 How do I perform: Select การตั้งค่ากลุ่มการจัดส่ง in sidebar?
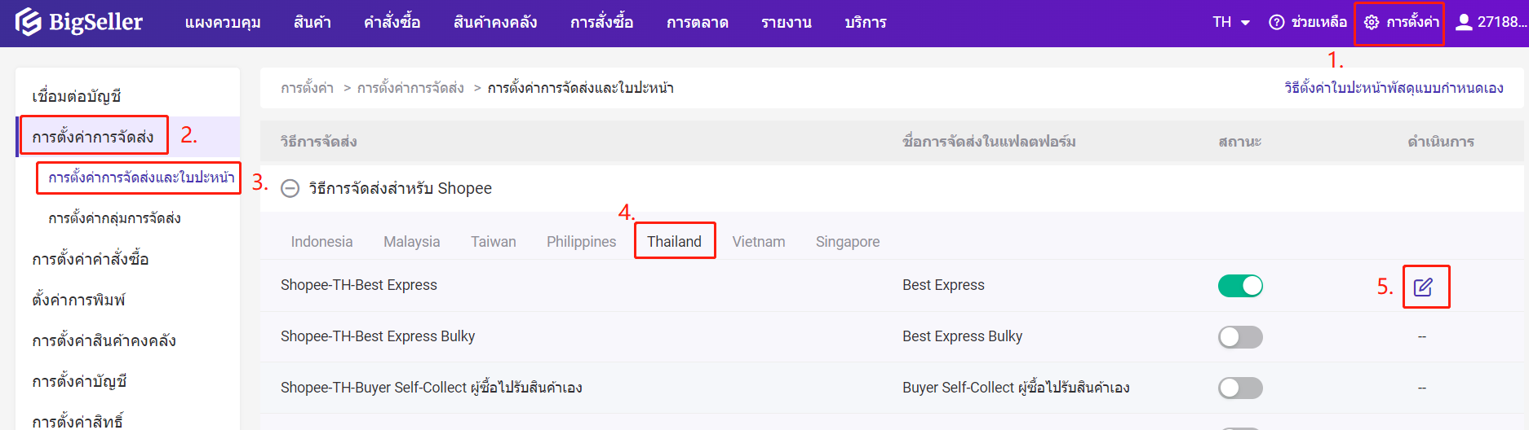(114, 218)
